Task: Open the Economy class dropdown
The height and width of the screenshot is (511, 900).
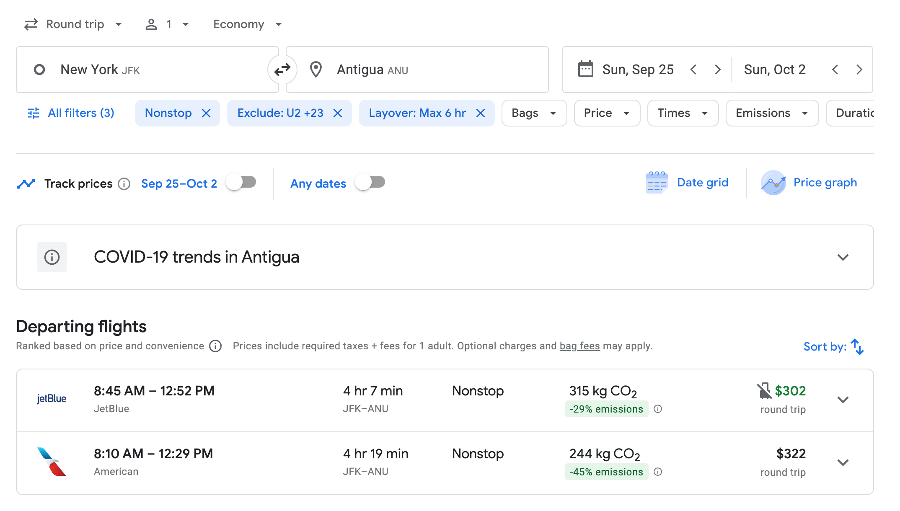Action: tap(247, 24)
